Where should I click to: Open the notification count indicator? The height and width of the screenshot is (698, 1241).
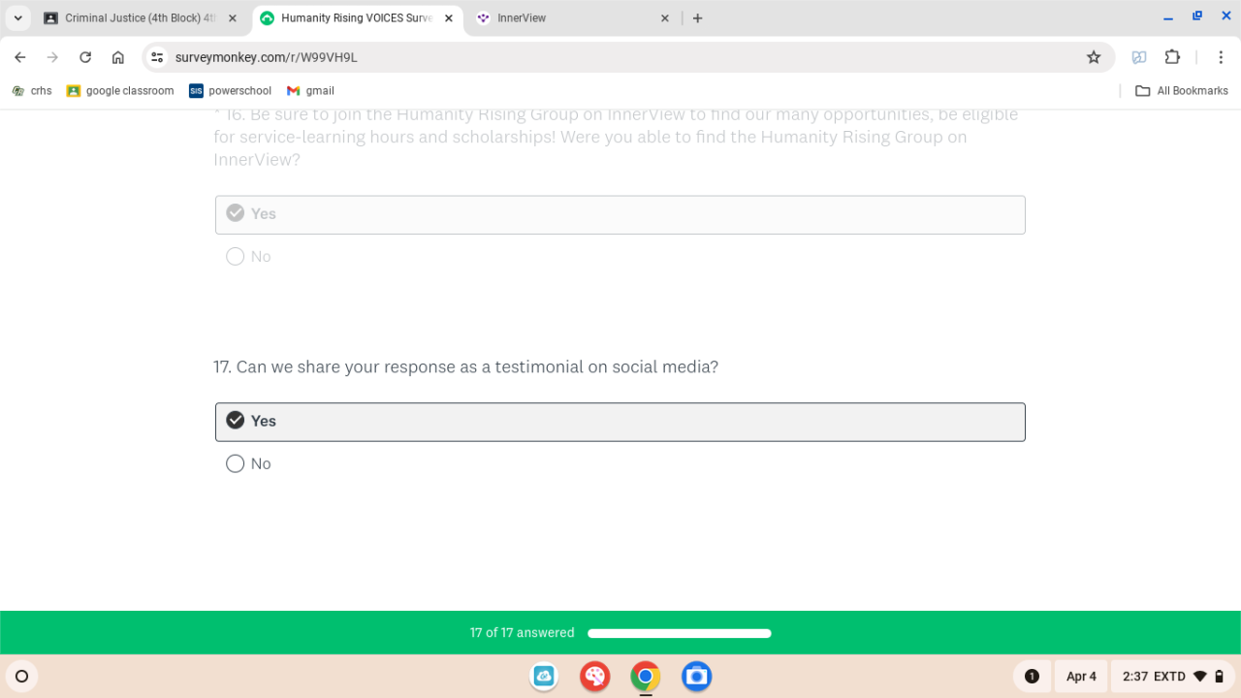click(x=1032, y=676)
